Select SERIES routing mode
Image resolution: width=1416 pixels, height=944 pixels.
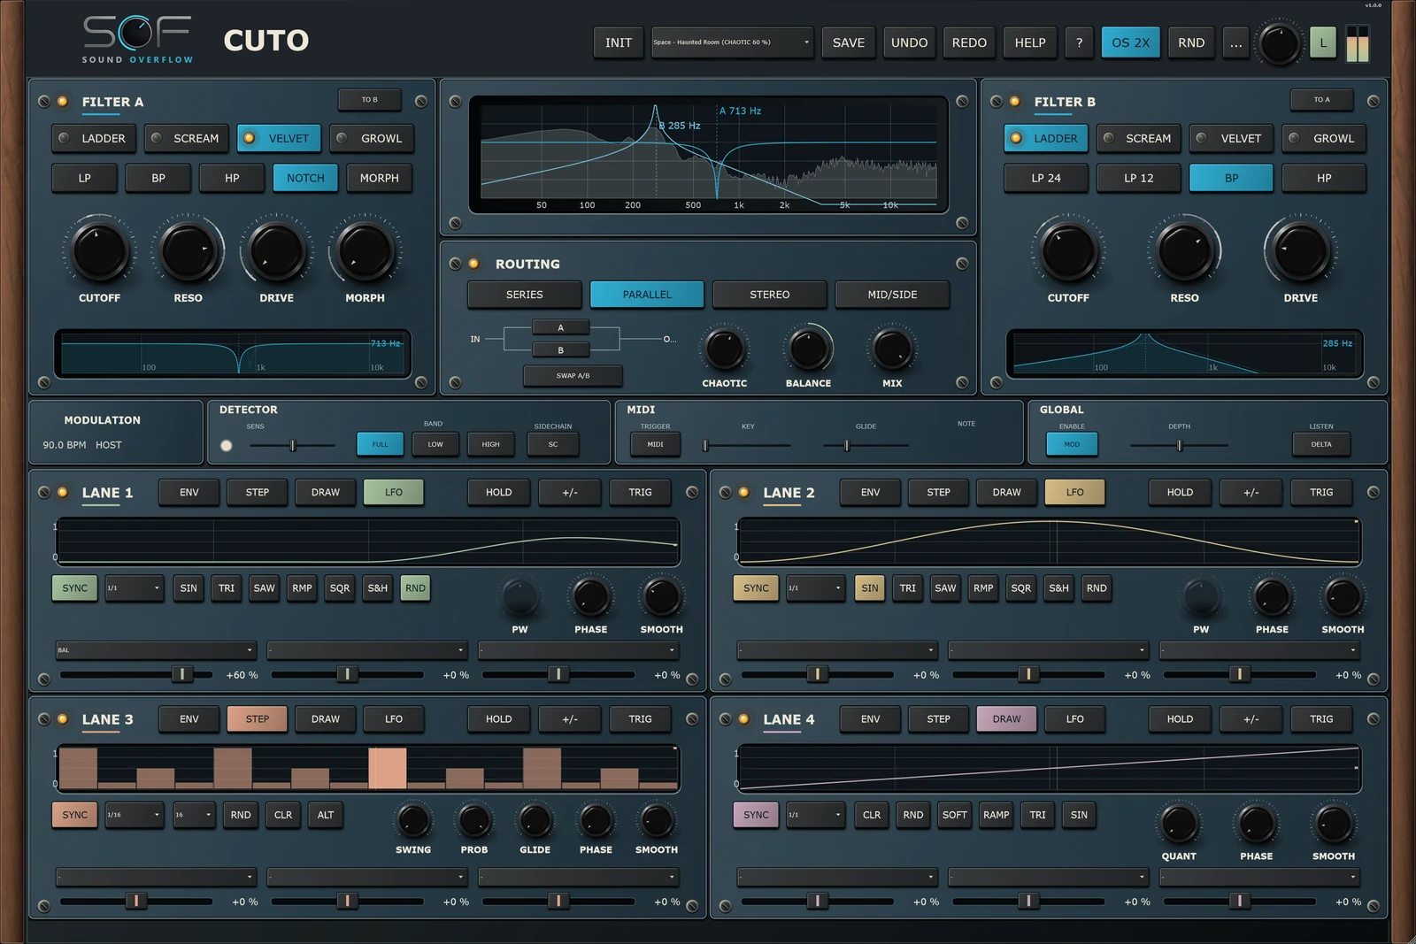525,295
